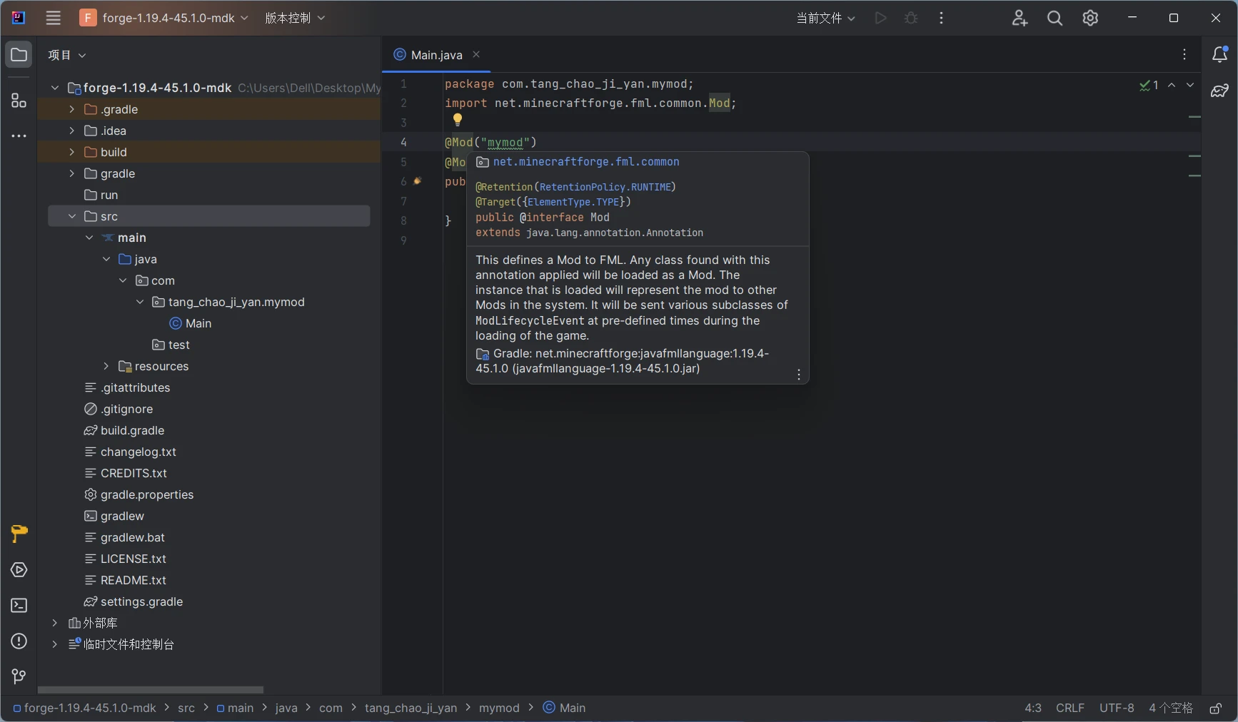Screen dimensions: 1238x722
Task: Open Search Everywhere with the magnifier
Action: (1055, 18)
